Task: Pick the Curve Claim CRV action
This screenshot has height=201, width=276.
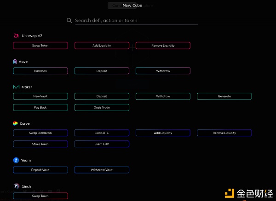Action: tap(102, 144)
